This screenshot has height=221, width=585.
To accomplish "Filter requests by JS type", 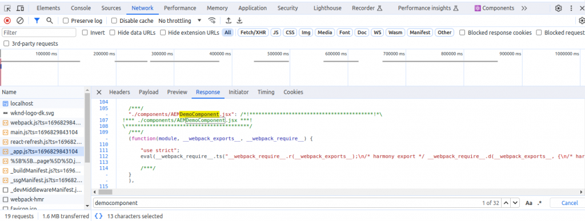I will click(x=276, y=33).
